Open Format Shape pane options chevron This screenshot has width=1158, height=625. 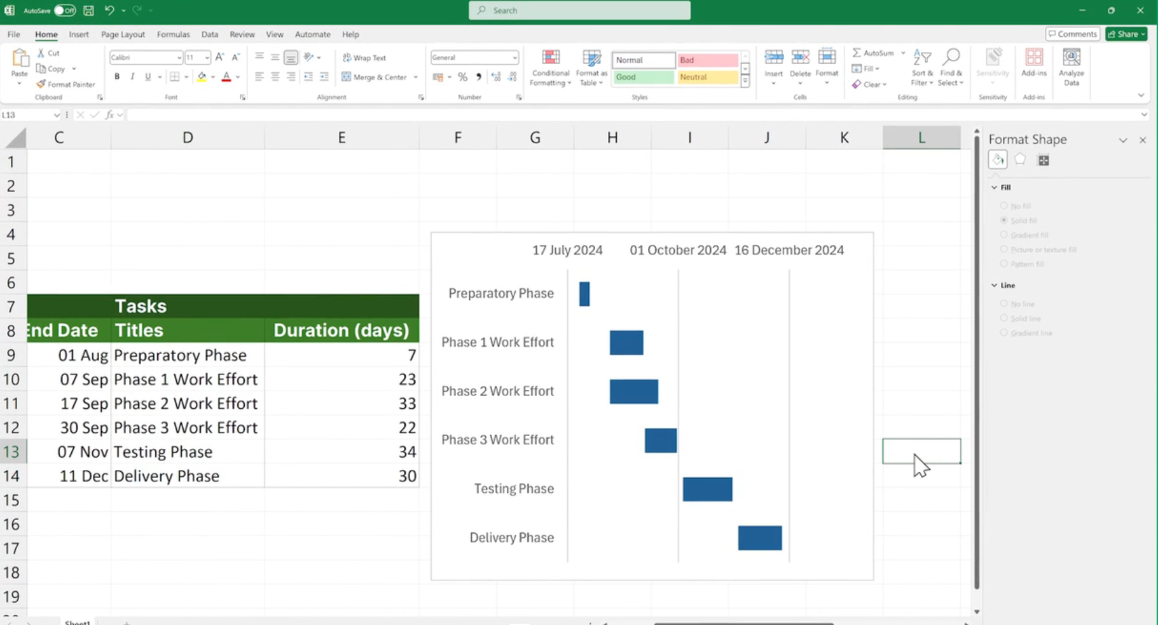coord(1123,140)
